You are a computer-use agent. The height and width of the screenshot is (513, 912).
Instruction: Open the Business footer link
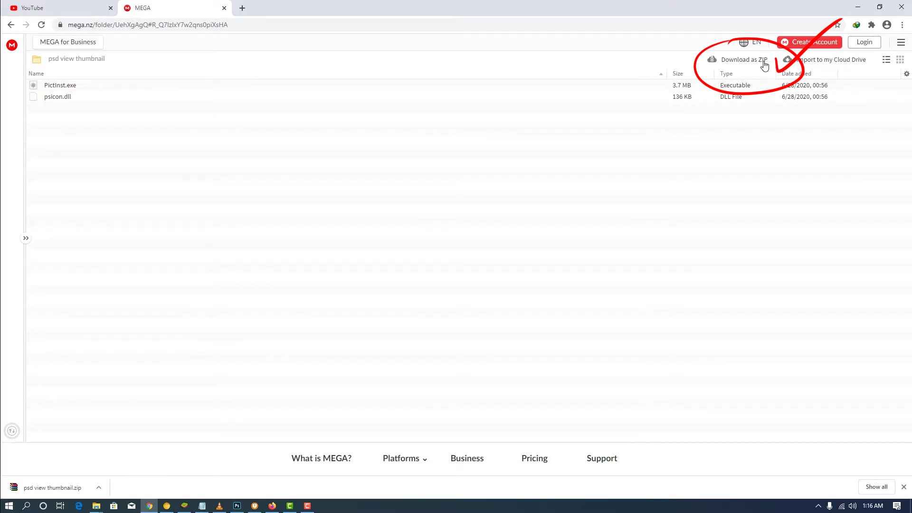pos(467,458)
